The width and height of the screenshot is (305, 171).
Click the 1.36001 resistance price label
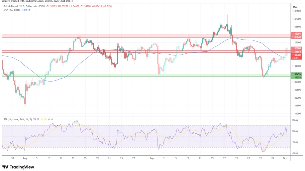pos(296,34)
